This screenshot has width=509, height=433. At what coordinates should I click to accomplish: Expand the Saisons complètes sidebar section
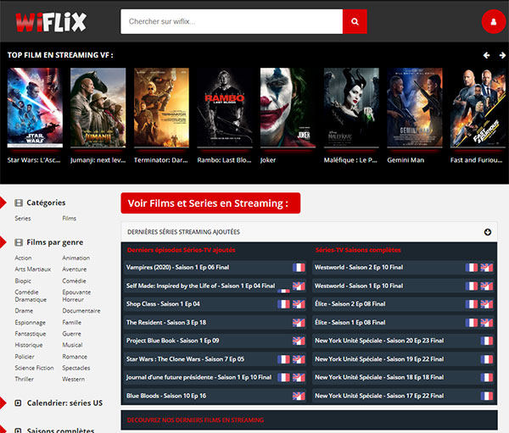[x=19, y=430]
